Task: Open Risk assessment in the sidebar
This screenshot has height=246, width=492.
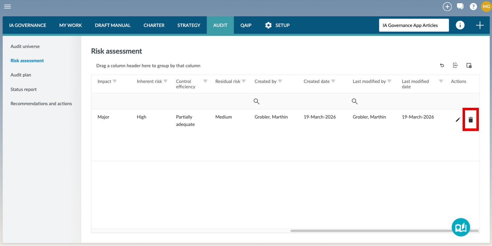Action: pyautogui.click(x=27, y=61)
